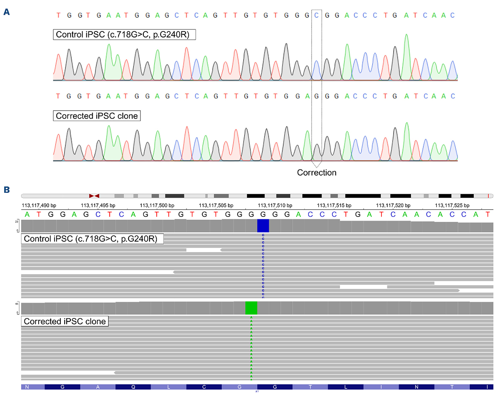The image size is (503, 395).
Task: Click amino acid A in the protein track
Action: pyautogui.click(x=98, y=387)
